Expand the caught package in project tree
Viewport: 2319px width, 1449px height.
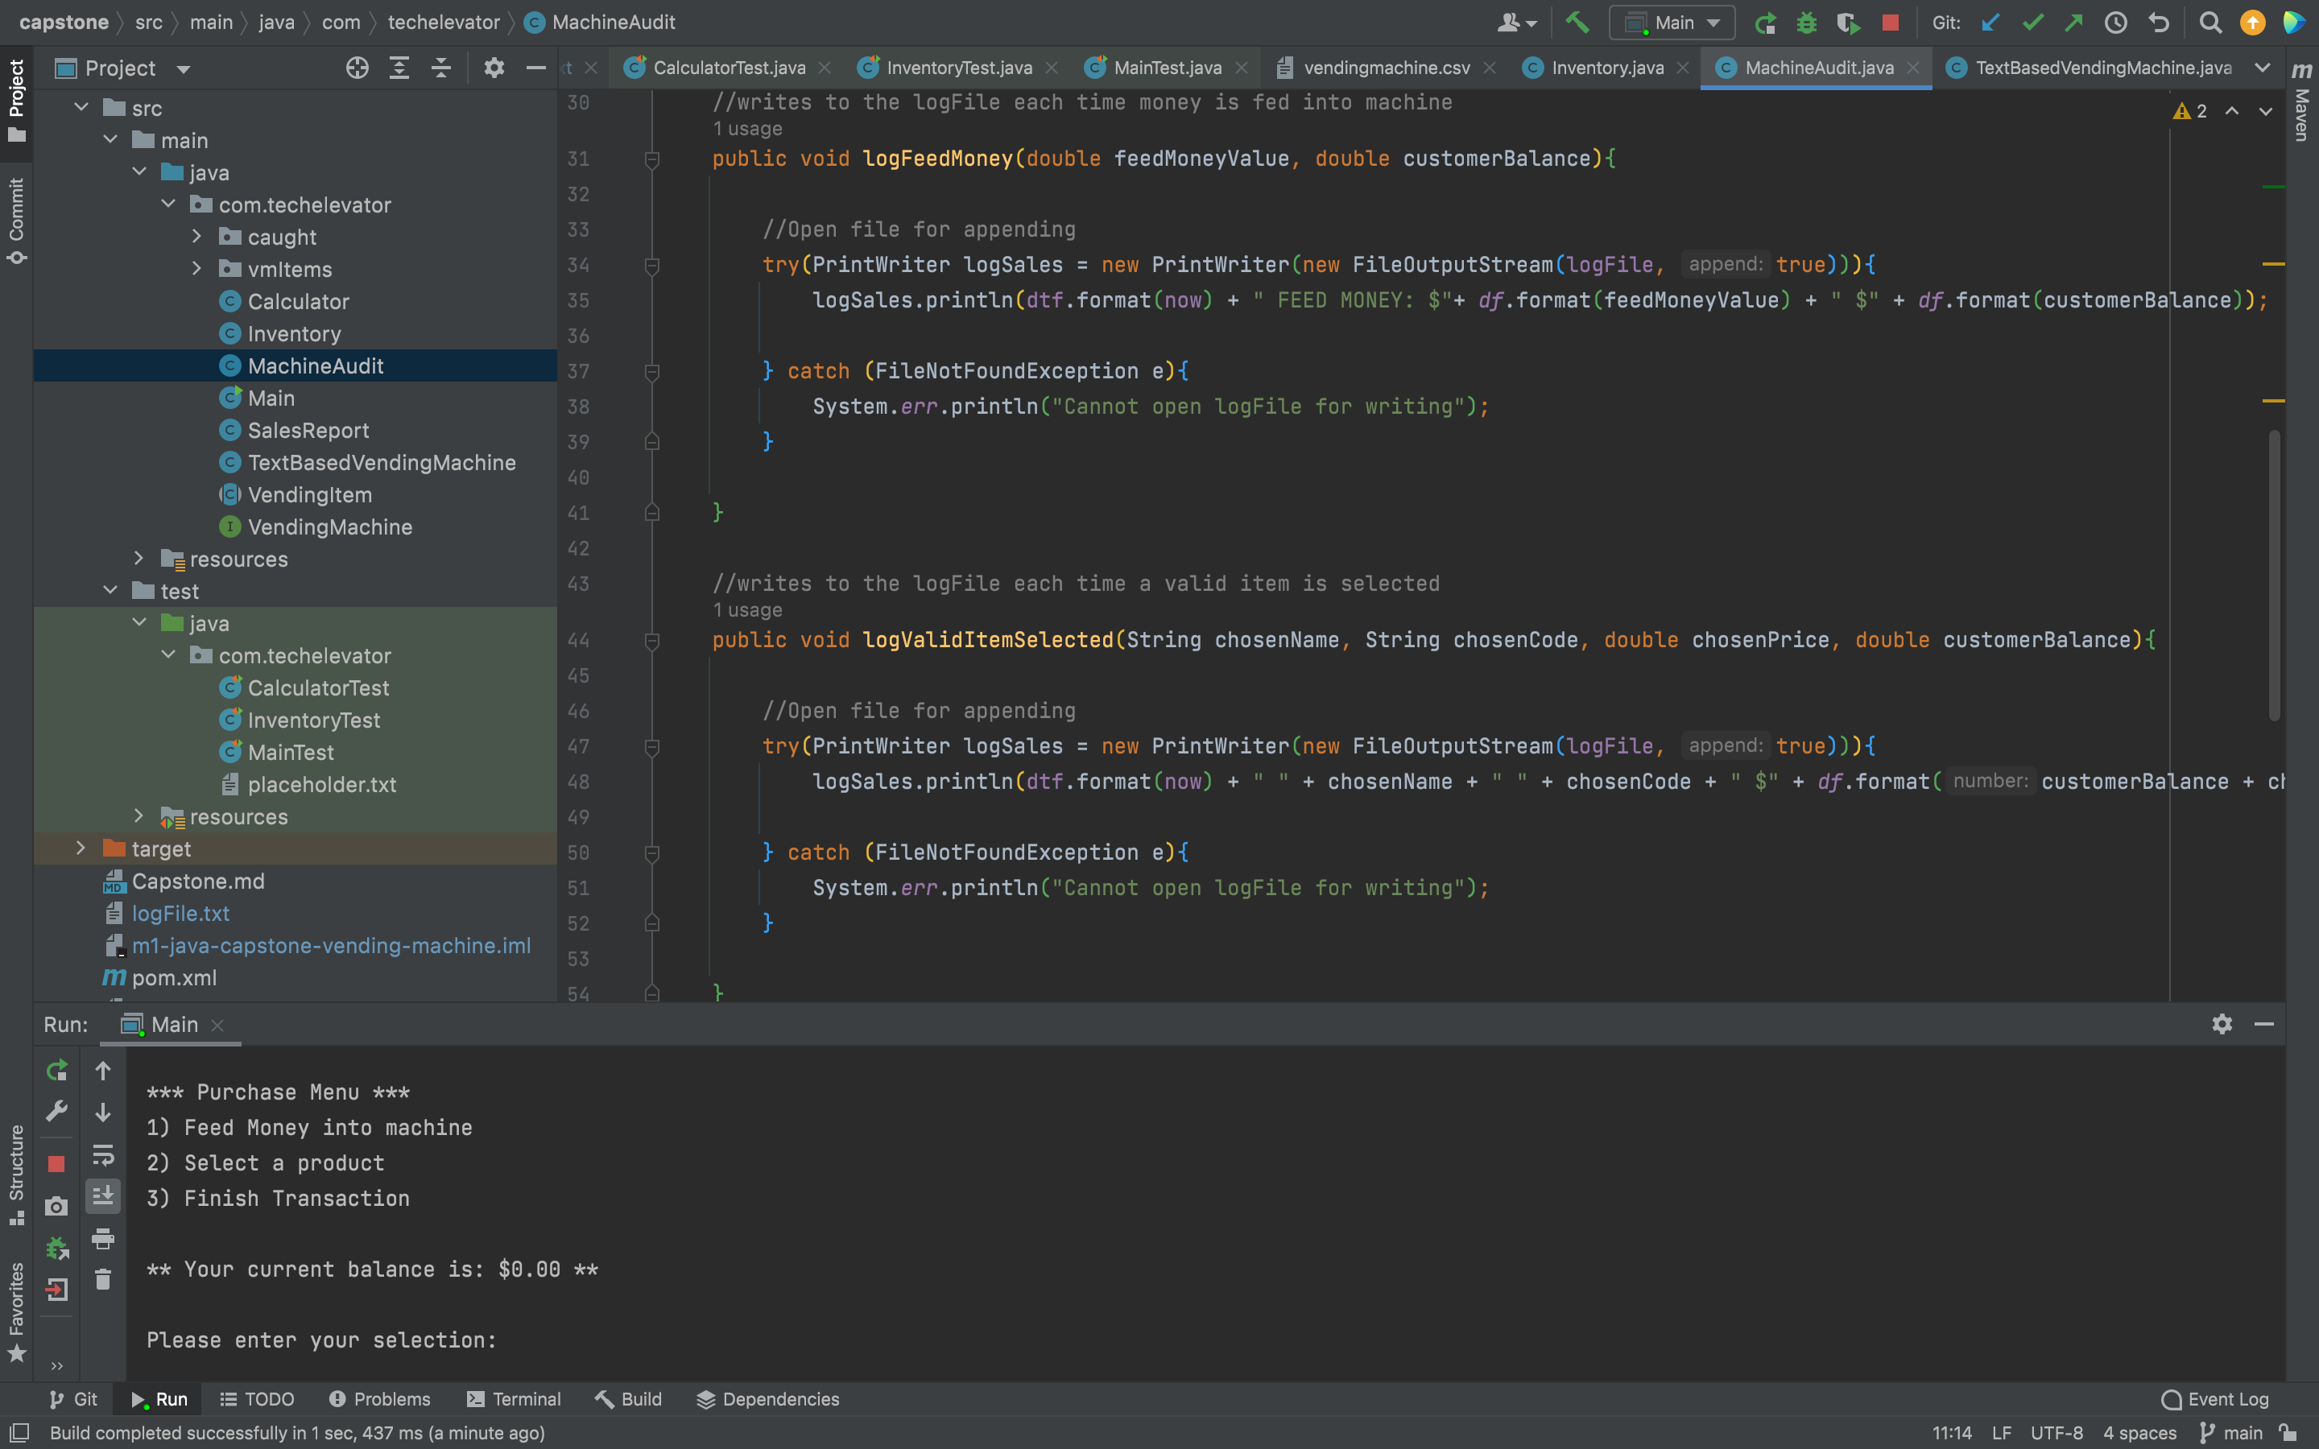tap(197, 237)
